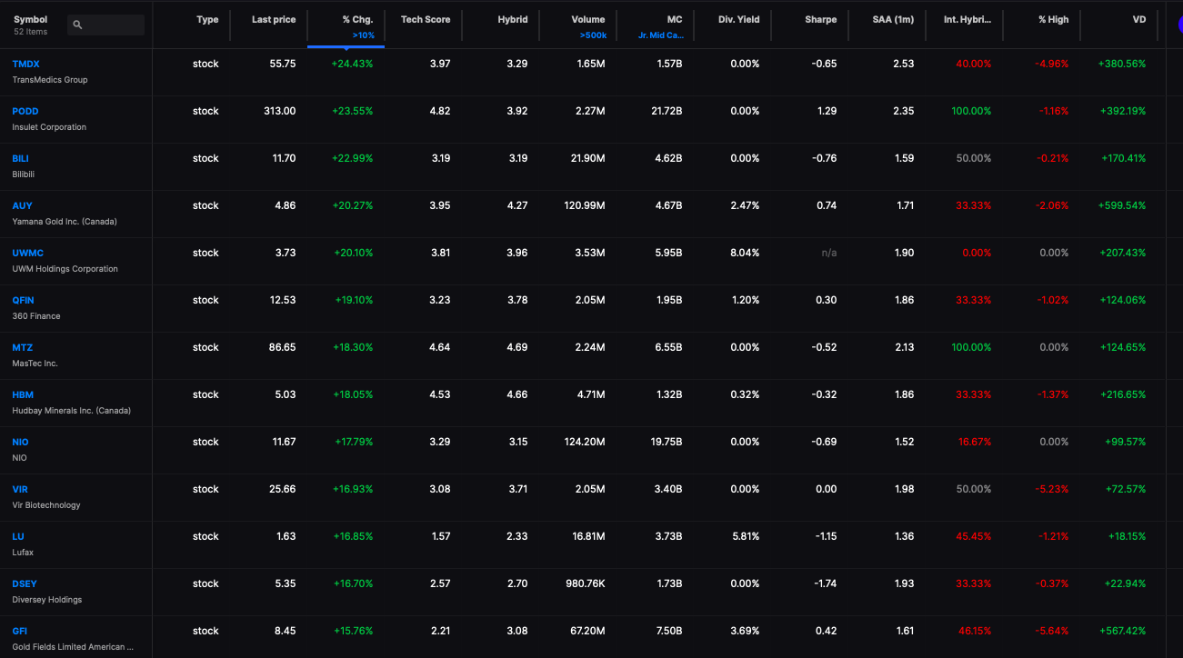This screenshot has height=658, width=1183.
Task: Click NIO volume value 124.20M
Action: click(x=583, y=442)
